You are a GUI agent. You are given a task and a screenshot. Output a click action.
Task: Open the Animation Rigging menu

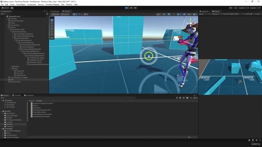click(x=52, y=4)
